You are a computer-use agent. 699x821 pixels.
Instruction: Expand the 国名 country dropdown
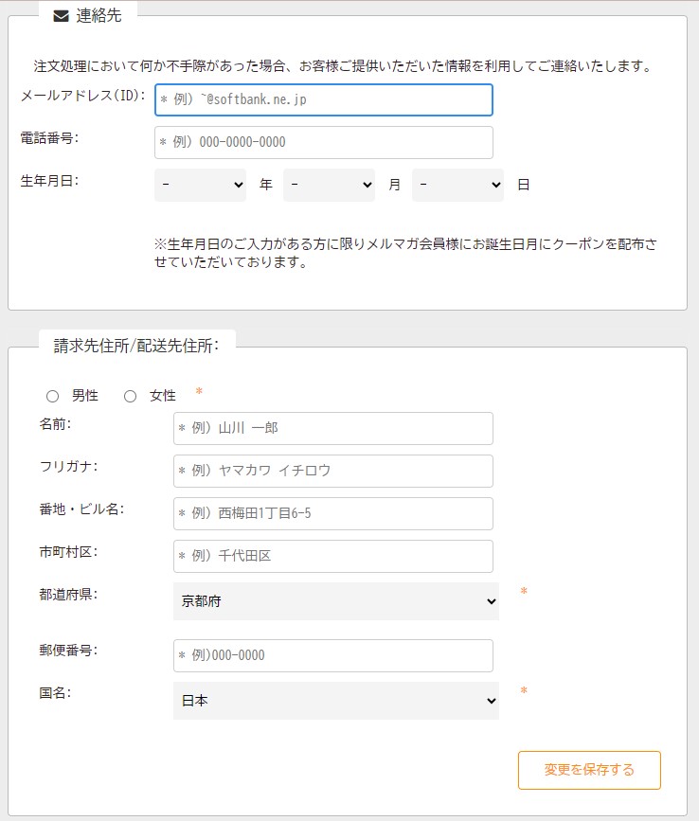point(335,701)
